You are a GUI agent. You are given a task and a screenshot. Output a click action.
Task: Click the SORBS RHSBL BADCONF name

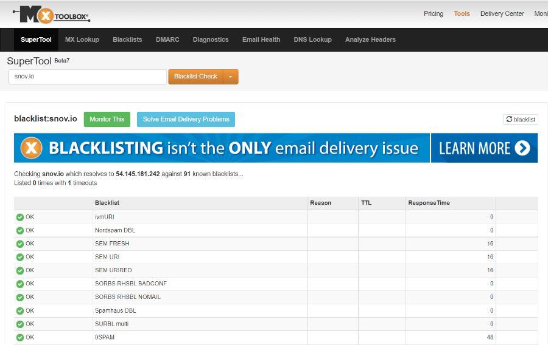[131, 284]
